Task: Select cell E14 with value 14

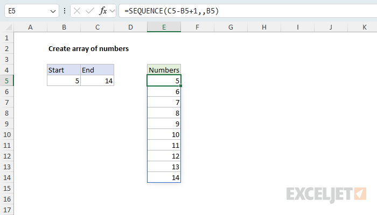Action: [x=164, y=177]
